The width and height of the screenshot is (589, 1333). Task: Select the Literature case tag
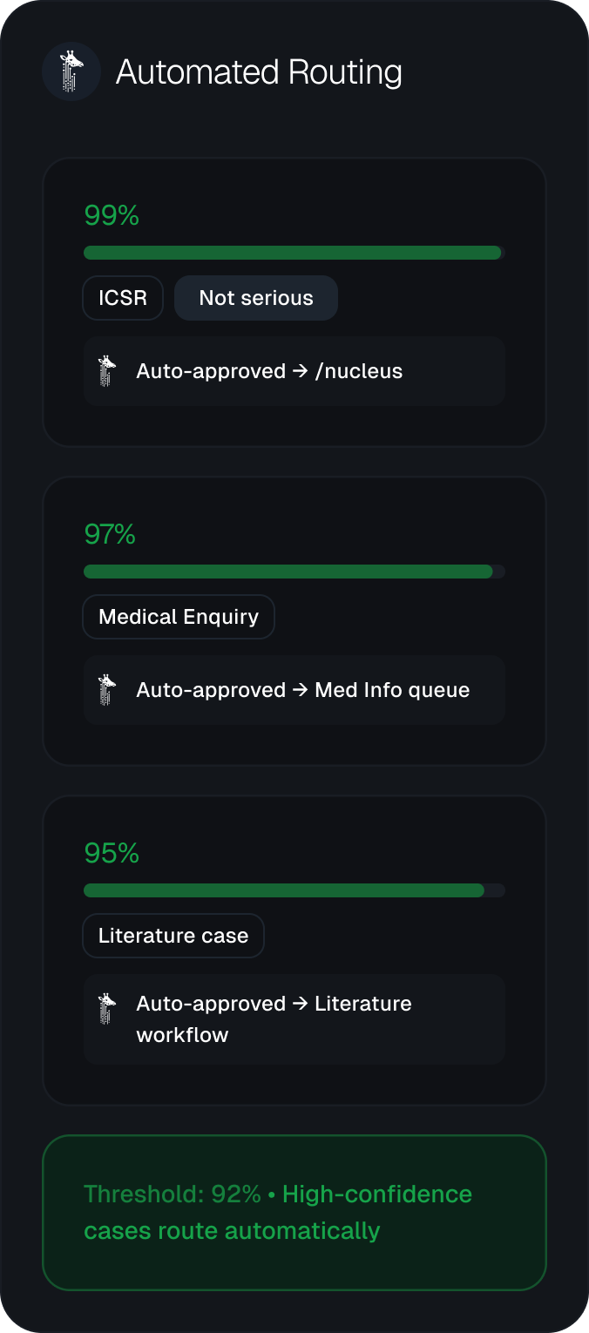[173, 936]
